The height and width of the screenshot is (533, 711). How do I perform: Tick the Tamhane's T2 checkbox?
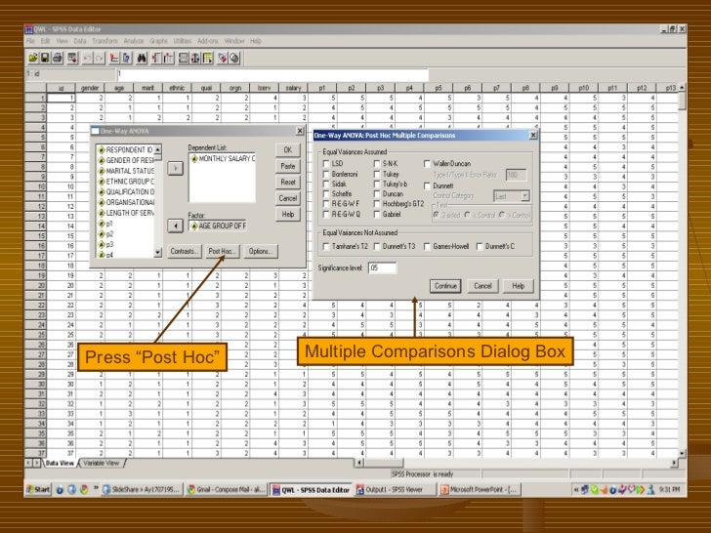[x=326, y=247]
